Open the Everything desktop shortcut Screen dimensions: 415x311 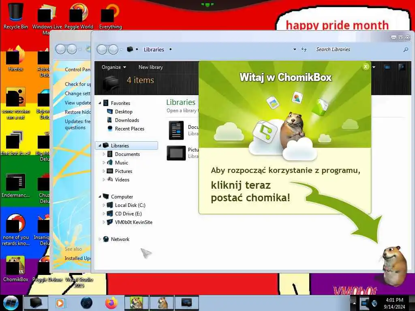[x=110, y=15]
